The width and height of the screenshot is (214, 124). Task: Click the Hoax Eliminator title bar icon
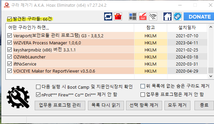click(x=6, y=5)
